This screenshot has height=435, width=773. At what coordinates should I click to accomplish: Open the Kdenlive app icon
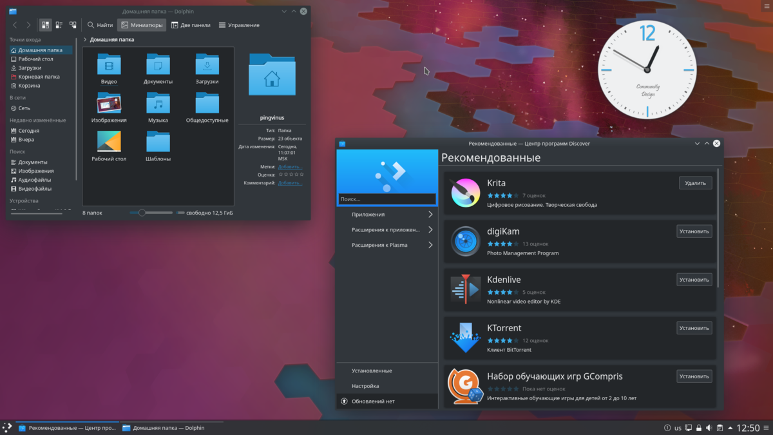(465, 289)
